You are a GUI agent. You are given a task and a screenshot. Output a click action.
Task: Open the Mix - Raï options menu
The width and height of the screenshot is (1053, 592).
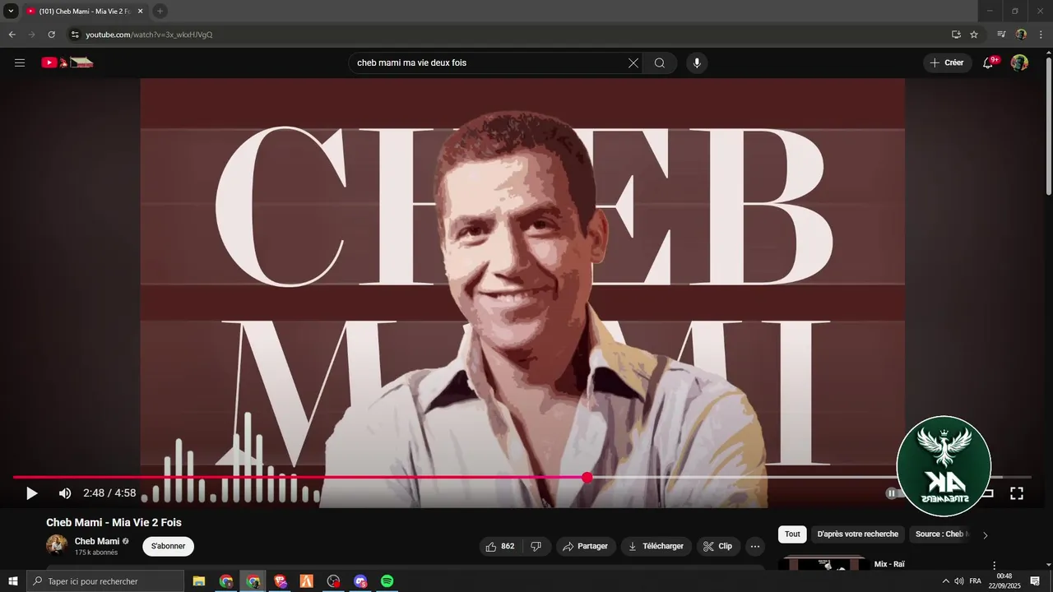[994, 566]
